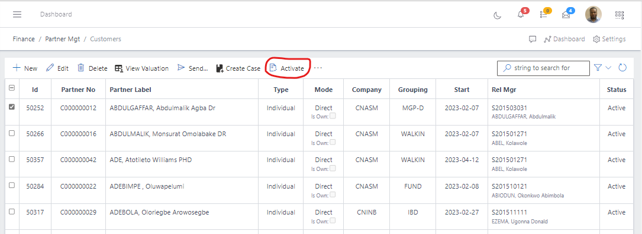642x234 pixels.
Task: Toggle Is Own checkbox for ADE Atotileto row
Action: 333,169
